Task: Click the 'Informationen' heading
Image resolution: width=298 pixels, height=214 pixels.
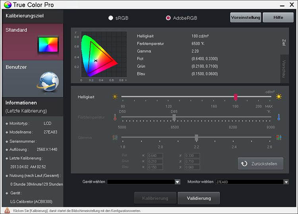Action: click(21, 103)
